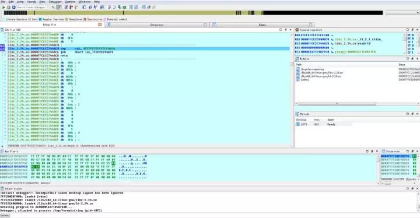Toggle the ZF flag value

[413, 52]
